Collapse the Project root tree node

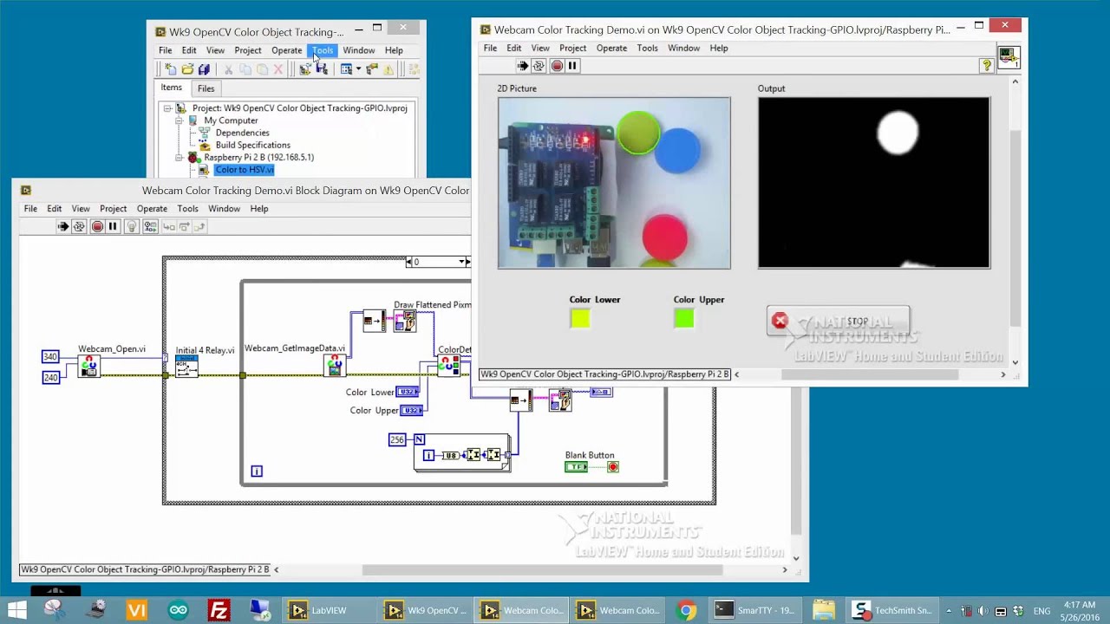167,108
